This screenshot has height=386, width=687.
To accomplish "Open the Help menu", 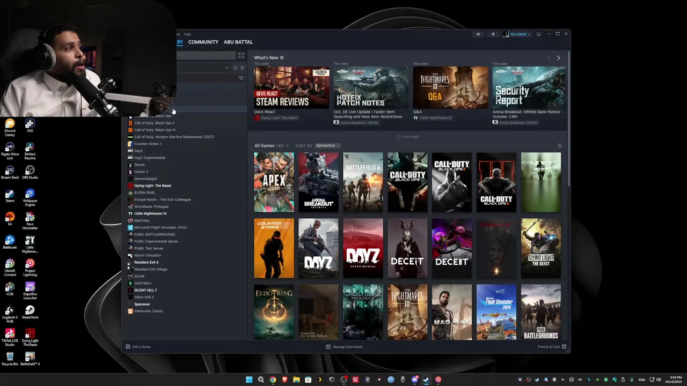I will (x=187, y=34).
